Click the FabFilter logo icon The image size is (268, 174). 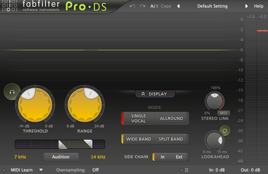(x=8, y=6)
